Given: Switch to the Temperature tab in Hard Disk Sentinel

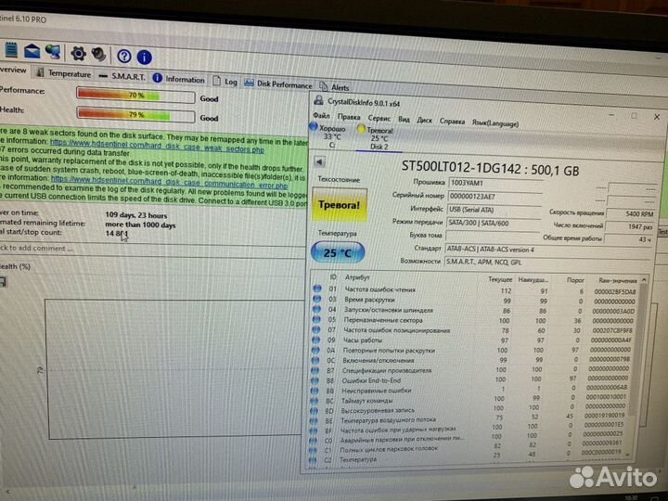Looking at the screenshot, I should [64, 73].
